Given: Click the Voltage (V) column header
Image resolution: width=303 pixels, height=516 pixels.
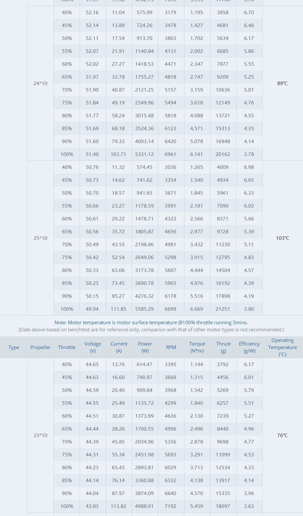Looking at the screenshot, I should point(93,347).
